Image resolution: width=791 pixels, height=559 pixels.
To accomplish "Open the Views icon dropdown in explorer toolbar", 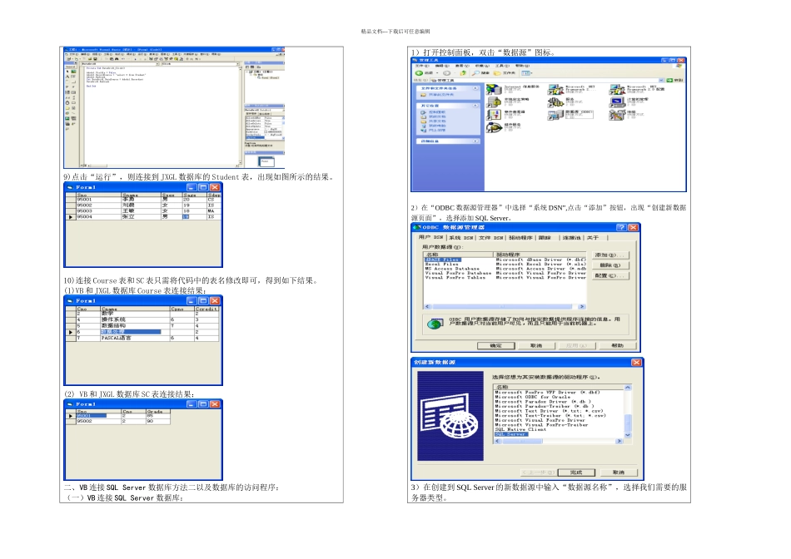I will pyautogui.click(x=525, y=73).
